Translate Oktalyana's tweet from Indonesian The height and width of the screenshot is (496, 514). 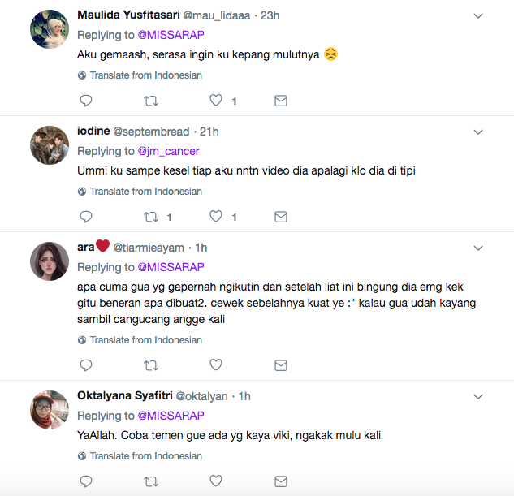tap(145, 456)
